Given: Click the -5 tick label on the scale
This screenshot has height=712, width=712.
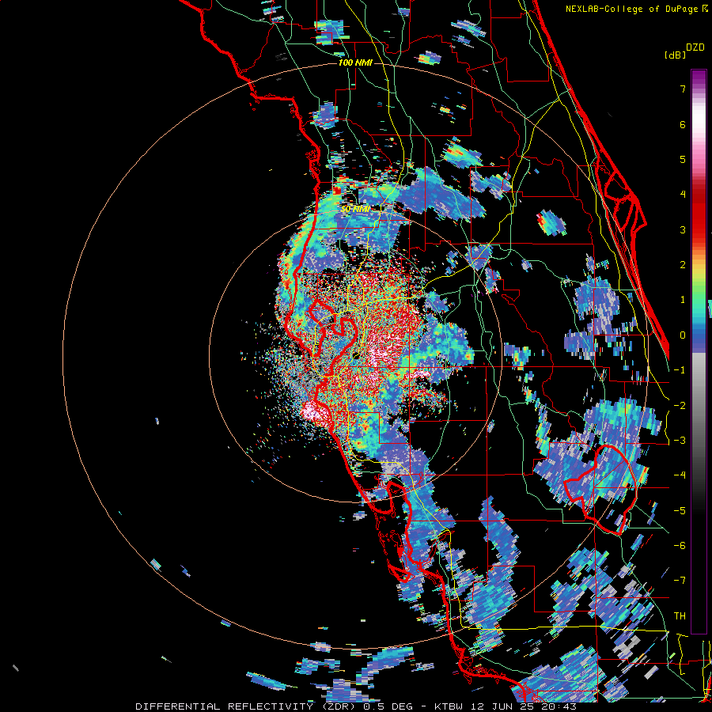Looking at the screenshot, I should click(x=680, y=511).
